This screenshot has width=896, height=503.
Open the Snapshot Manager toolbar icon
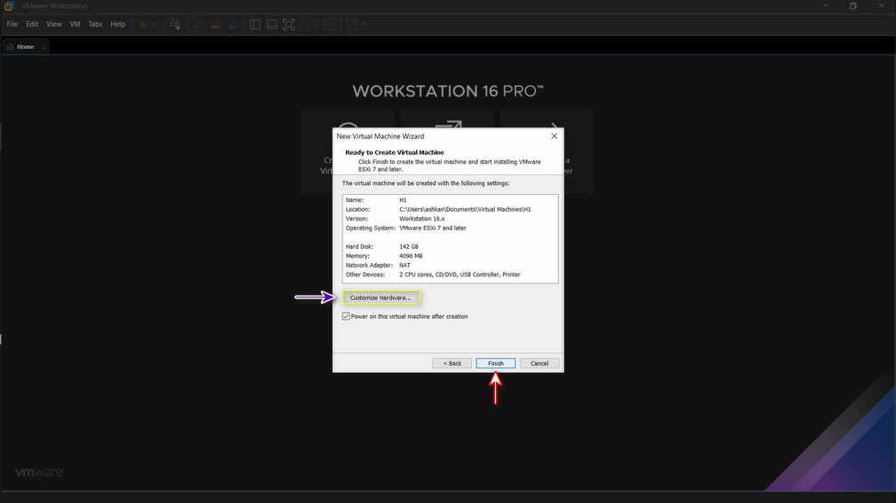point(232,25)
